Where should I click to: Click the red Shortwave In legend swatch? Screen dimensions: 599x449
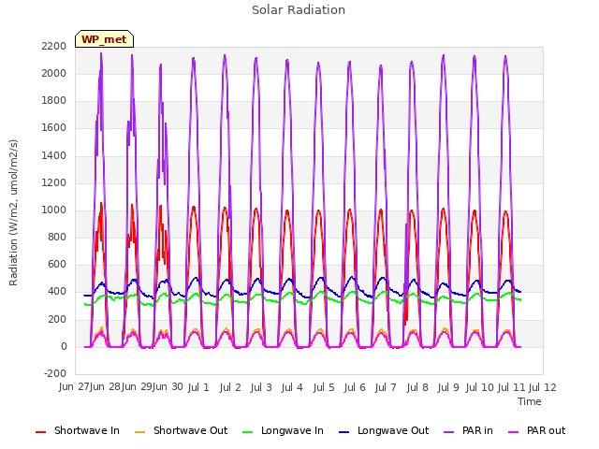pos(40,432)
